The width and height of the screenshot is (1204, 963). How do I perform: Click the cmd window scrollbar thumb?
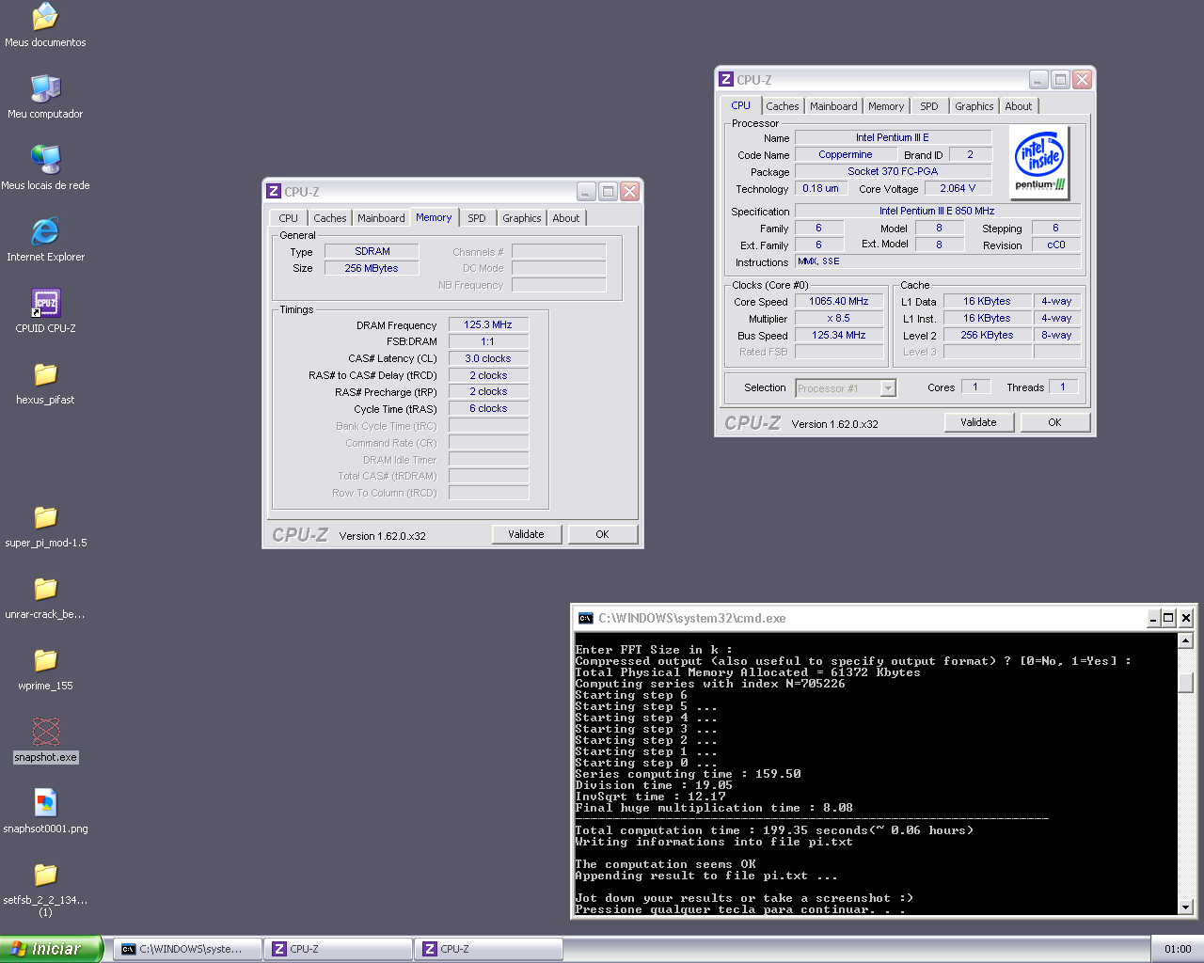1185,682
